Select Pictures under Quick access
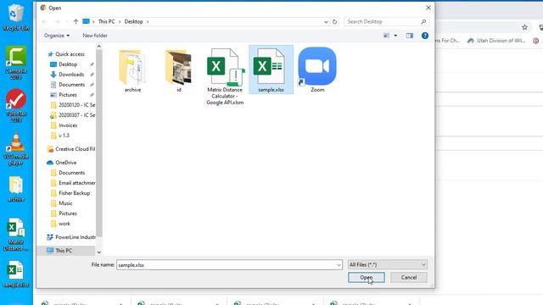Image resolution: width=543 pixels, height=305 pixels. (x=68, y=95)
